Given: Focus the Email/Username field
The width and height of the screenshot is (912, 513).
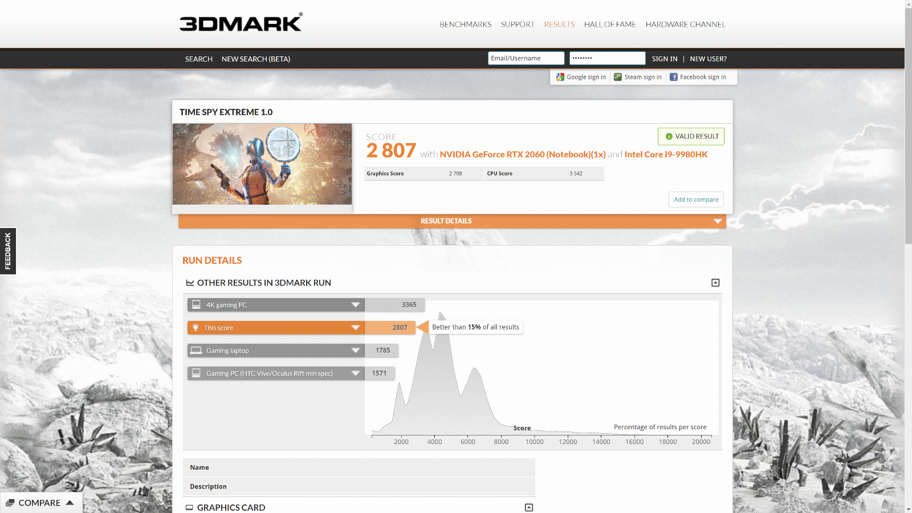Looking at the screenshot, I should [526, 58].
